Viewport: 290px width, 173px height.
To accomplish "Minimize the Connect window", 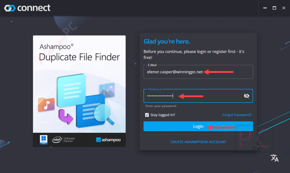I will point(265,8).
